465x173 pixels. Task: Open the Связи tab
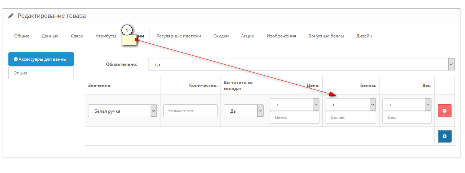[x=77, y=36]
